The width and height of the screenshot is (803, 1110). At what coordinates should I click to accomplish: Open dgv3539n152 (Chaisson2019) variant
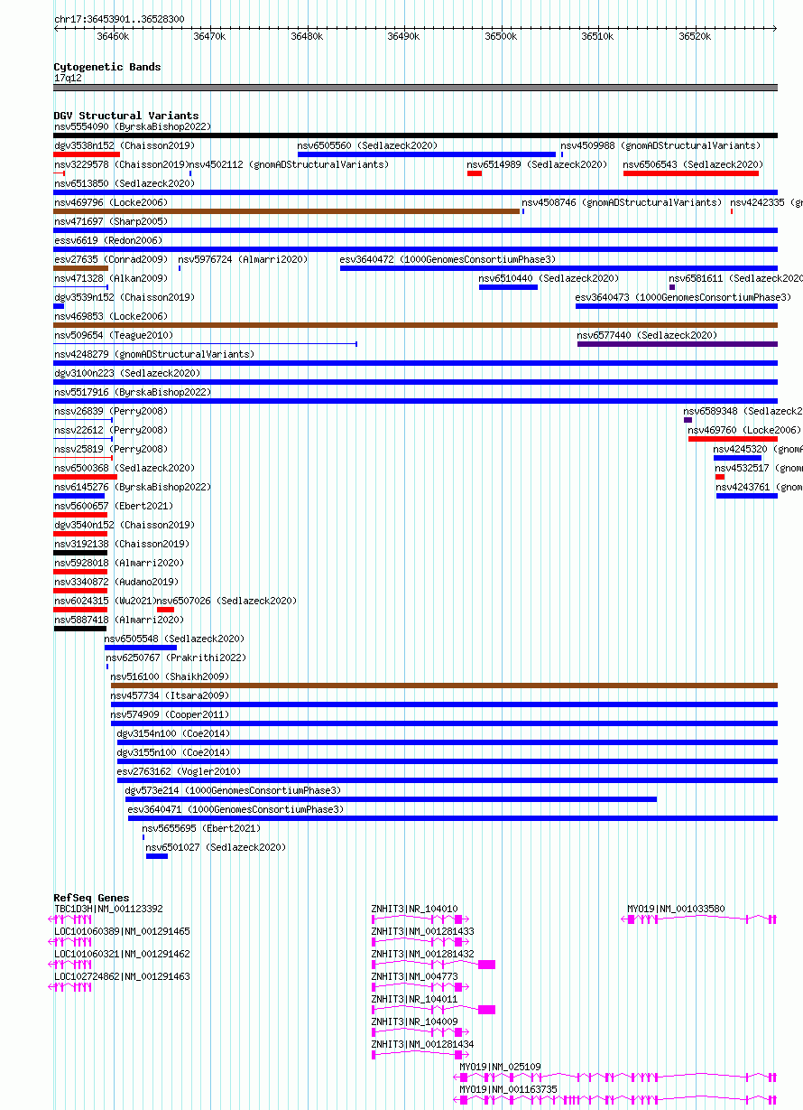coord(124,297)
